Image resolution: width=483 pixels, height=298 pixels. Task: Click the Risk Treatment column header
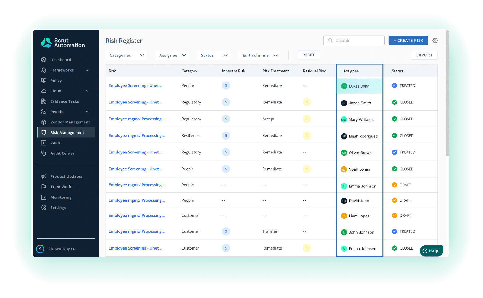tap(276, 71)
